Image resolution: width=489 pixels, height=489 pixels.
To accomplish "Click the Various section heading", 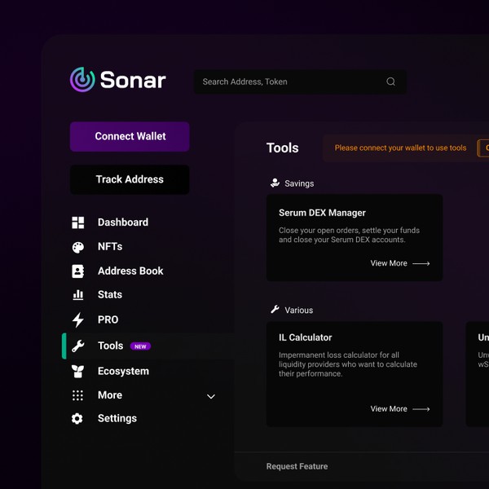I will coord(299,311).
